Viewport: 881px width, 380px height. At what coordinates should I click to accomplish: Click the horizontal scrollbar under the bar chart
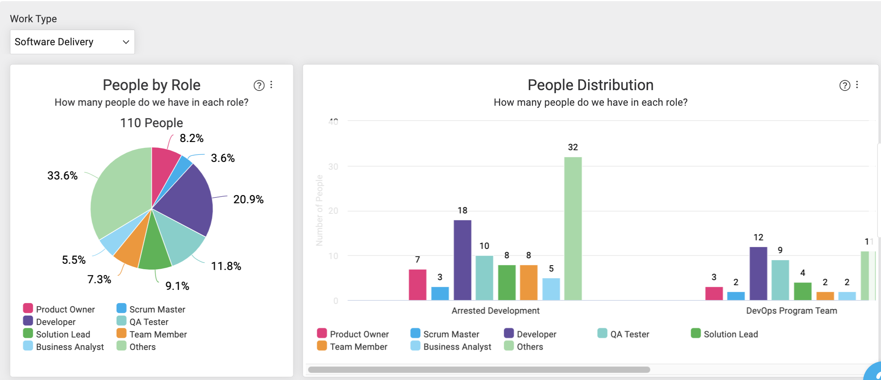click(479, 369)
